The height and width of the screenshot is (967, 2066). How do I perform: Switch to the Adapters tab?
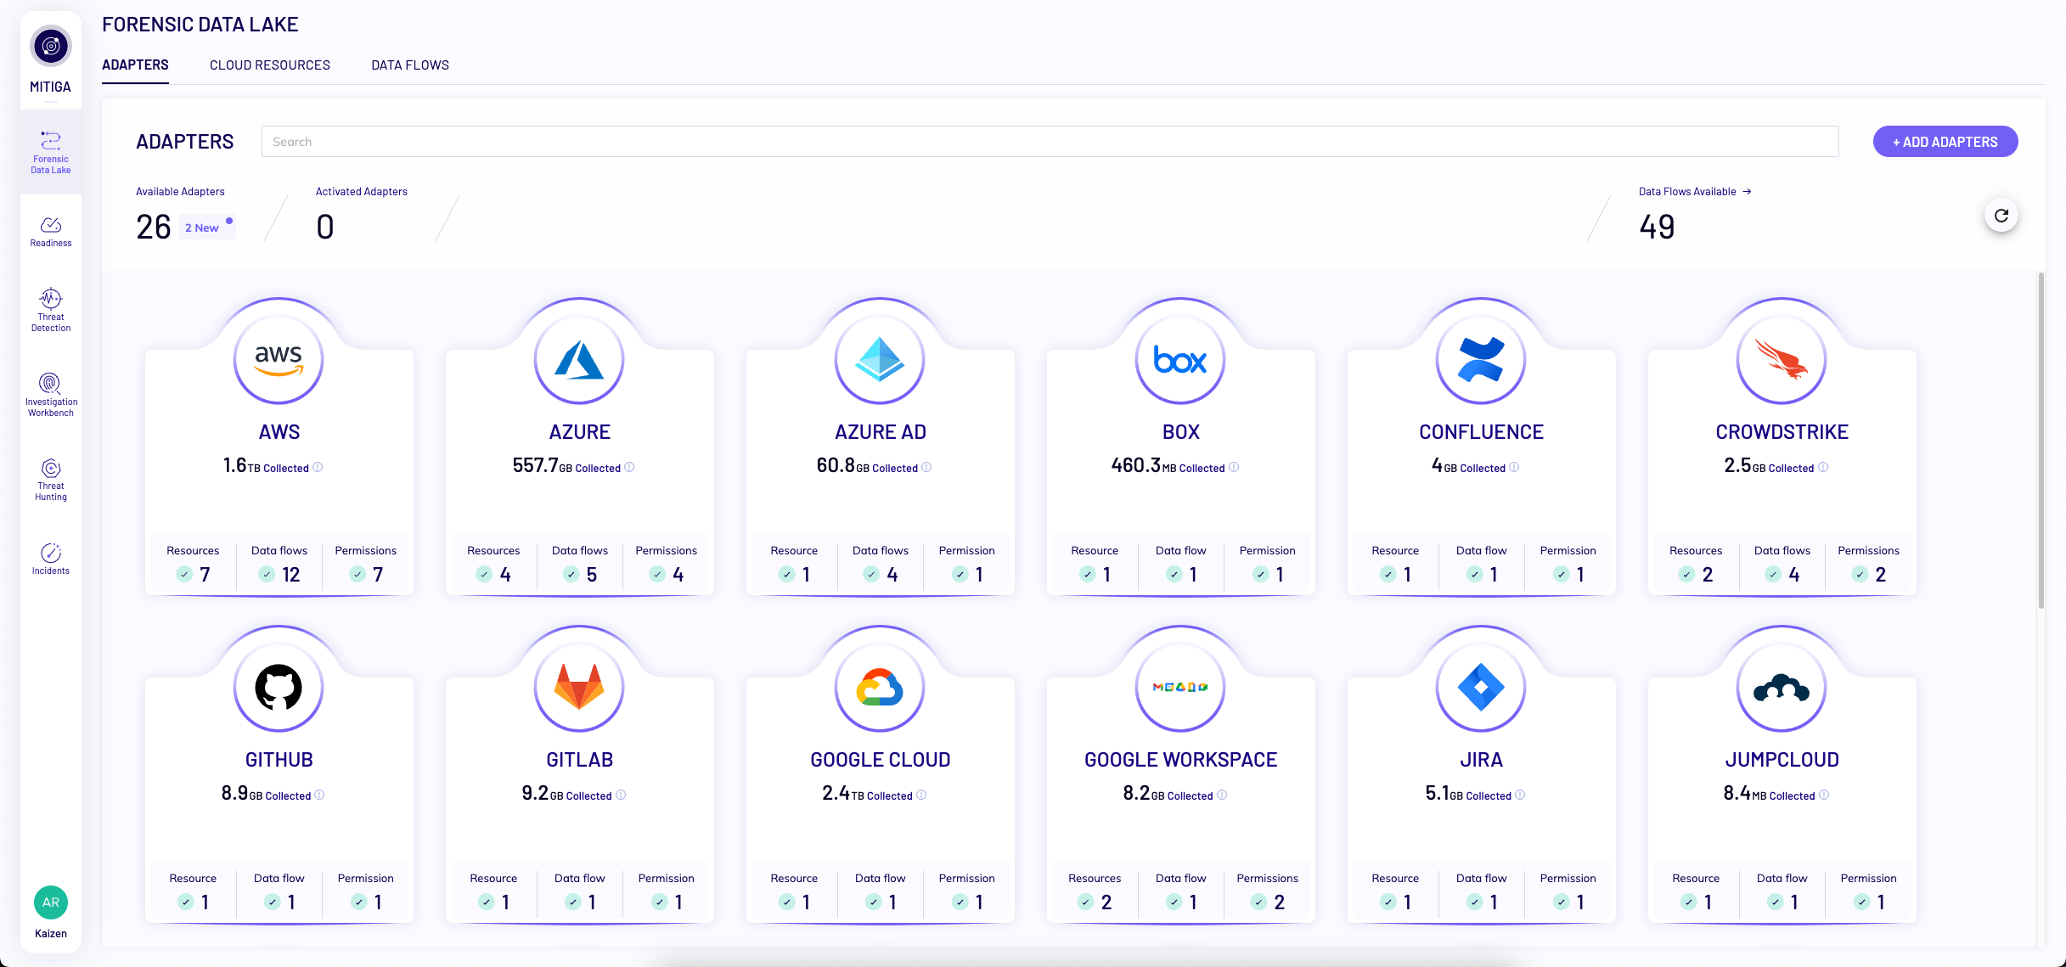point(135,65)
